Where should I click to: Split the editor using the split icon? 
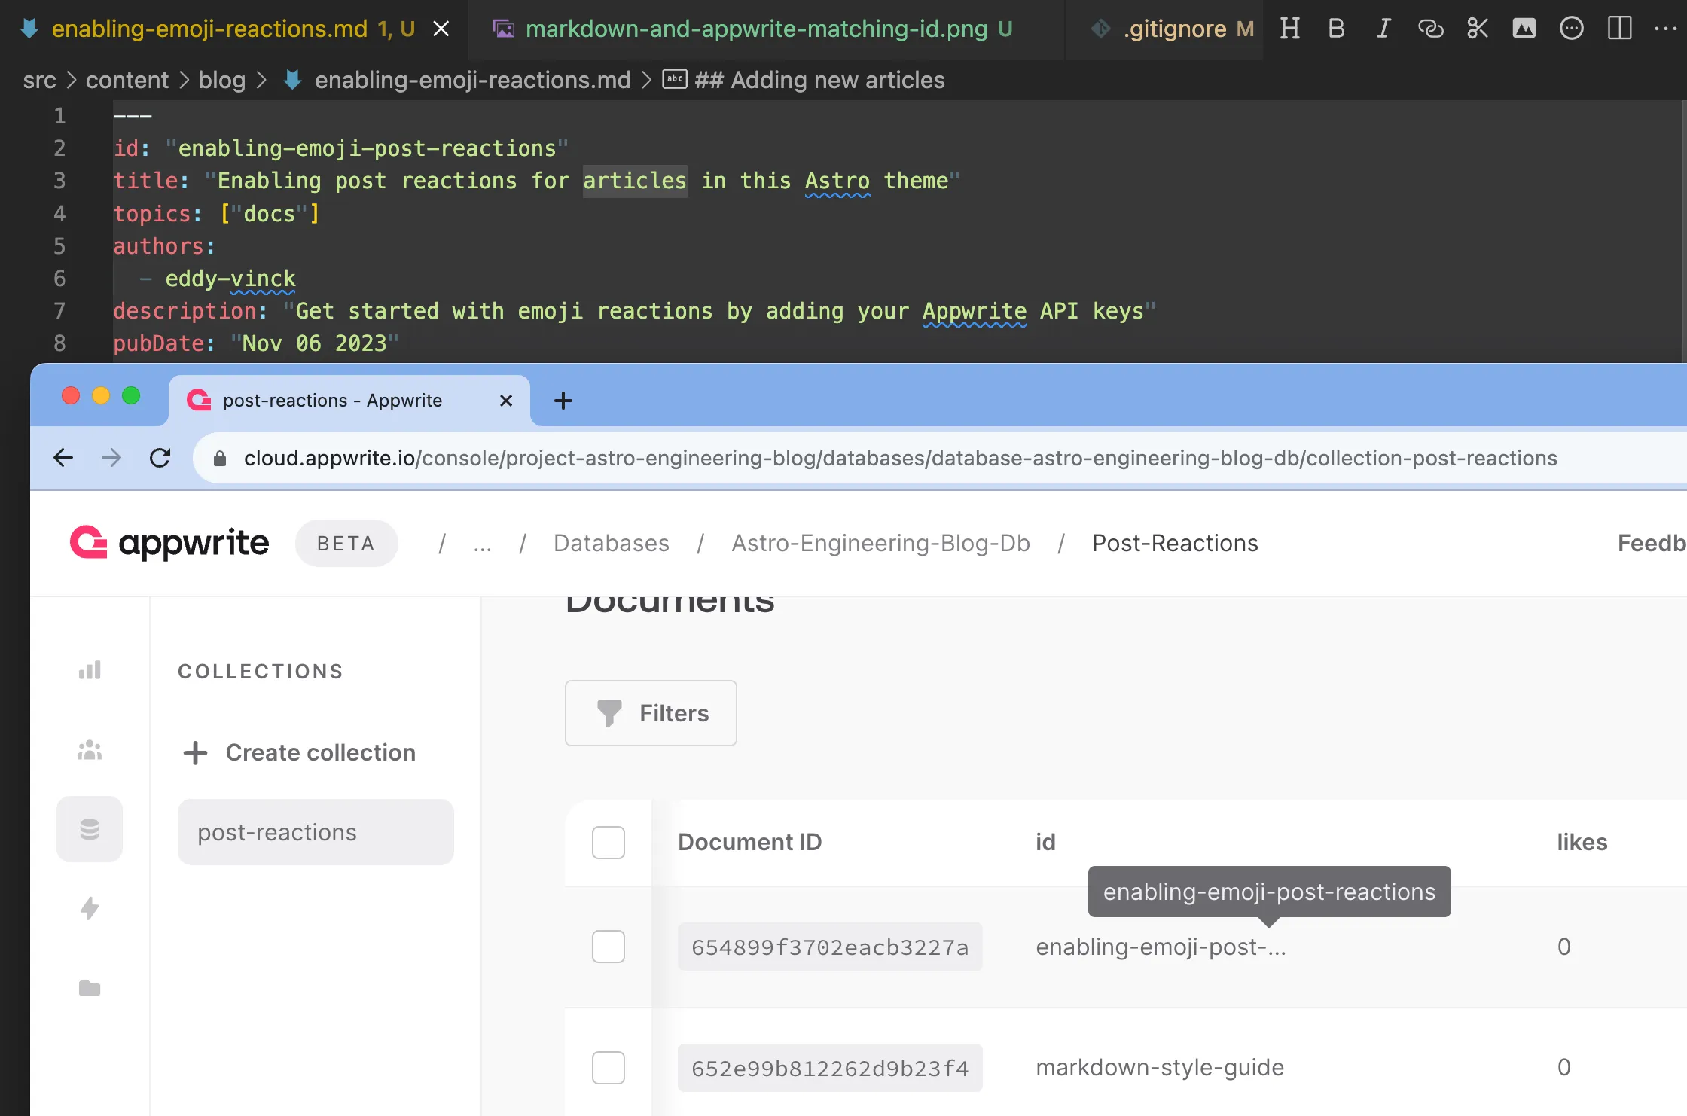pos(1619,29)
